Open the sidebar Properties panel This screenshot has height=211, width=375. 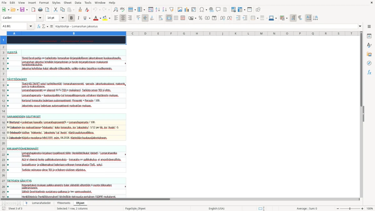369,36
